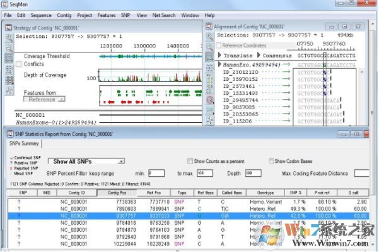Open the Project menu
The height and width of the screenshot is (252, 379).
(x=85, y=15)
